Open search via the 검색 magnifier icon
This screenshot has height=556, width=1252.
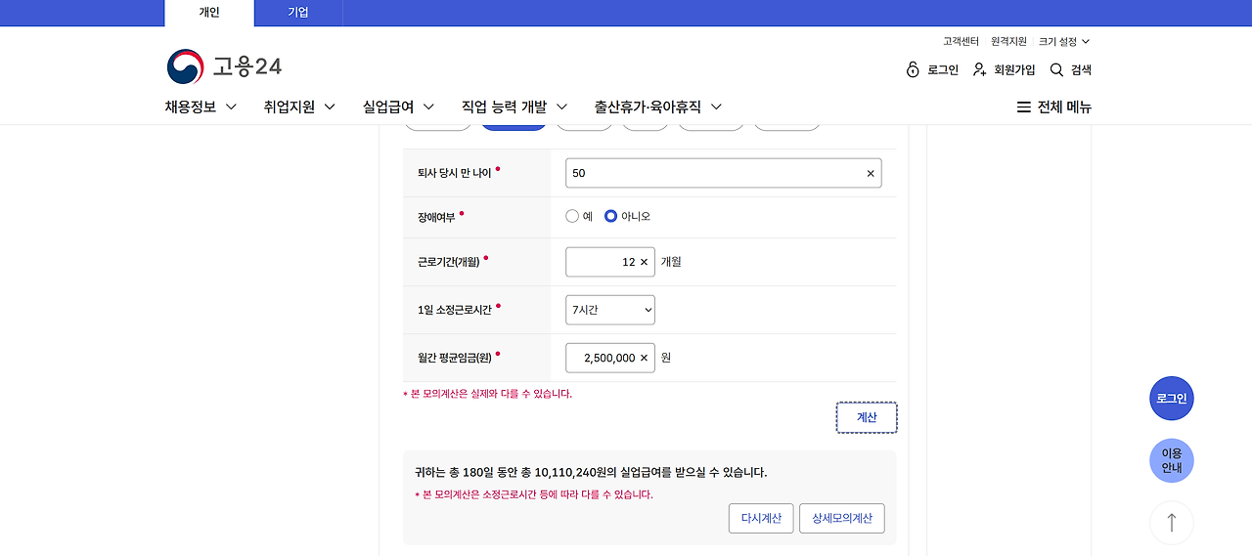pyautogui.click(x=1056, y=70)
